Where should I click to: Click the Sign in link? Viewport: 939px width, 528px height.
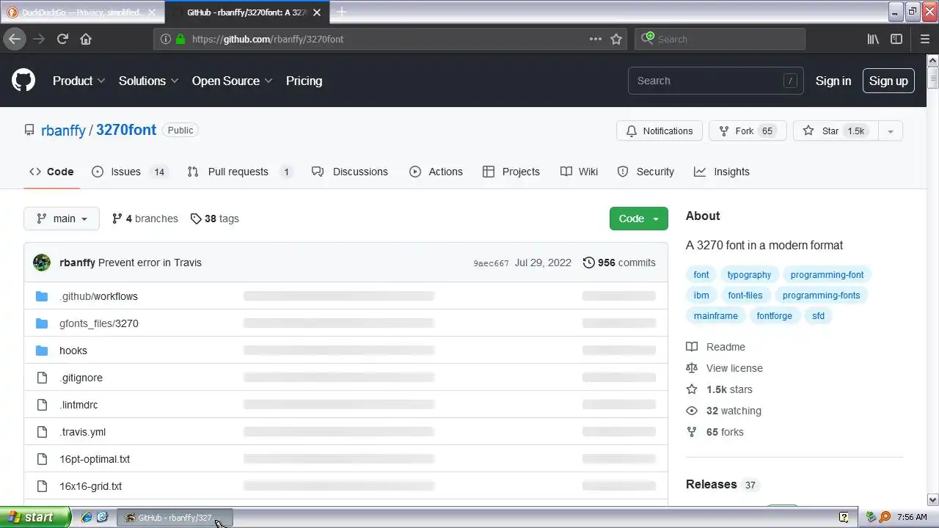[833, 81]
